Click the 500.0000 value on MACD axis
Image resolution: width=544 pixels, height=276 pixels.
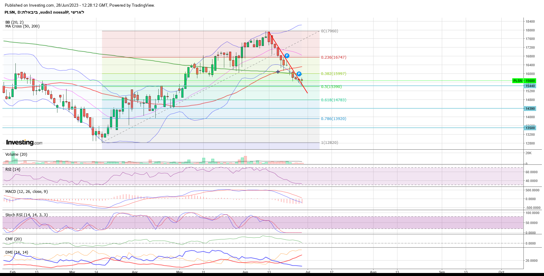(533, 190)
